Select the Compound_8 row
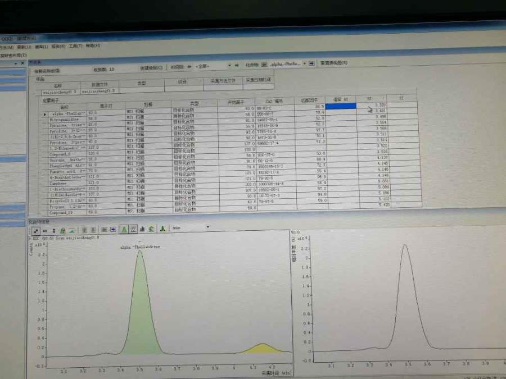The image size is (506, 379). point(232,150)
